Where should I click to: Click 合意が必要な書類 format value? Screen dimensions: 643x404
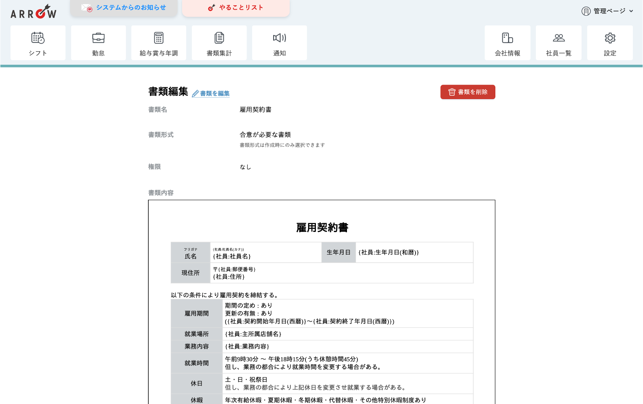(265, 135)
